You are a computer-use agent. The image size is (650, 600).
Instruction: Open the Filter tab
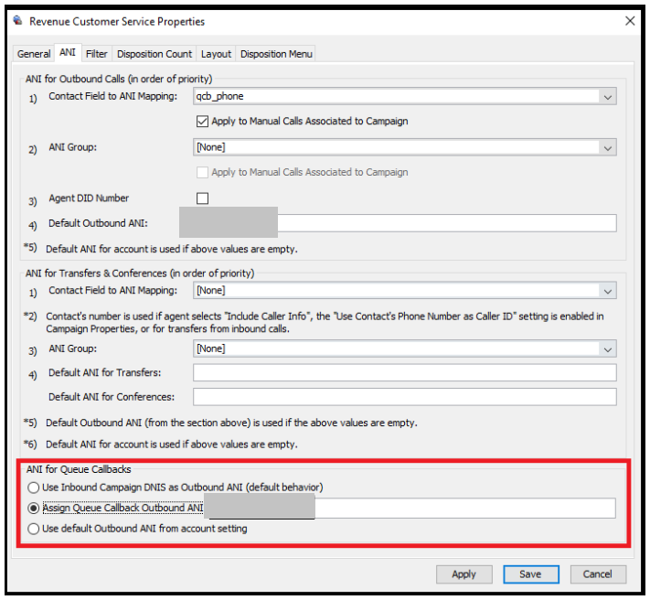(97, 54)
